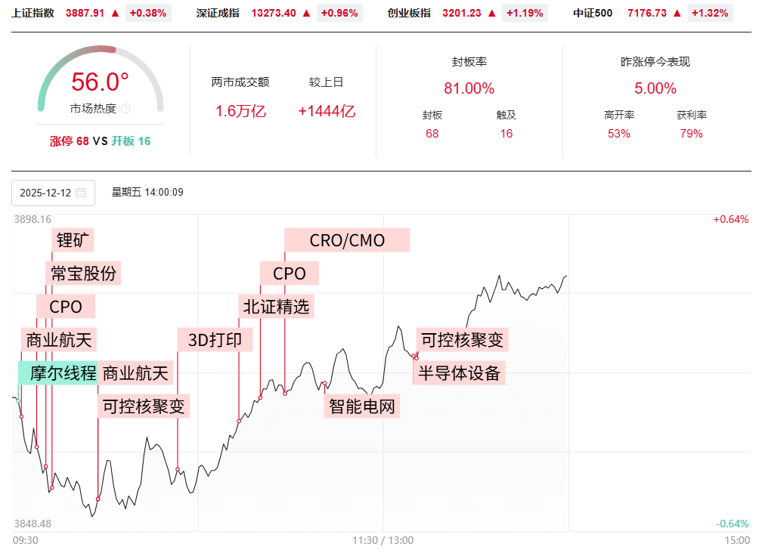Open the 北证精选 chart marker

pos(276,306)
